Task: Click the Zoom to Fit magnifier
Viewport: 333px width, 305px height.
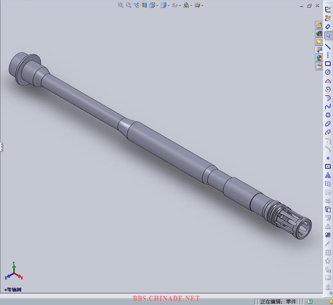Action: [x=120, y=5]
